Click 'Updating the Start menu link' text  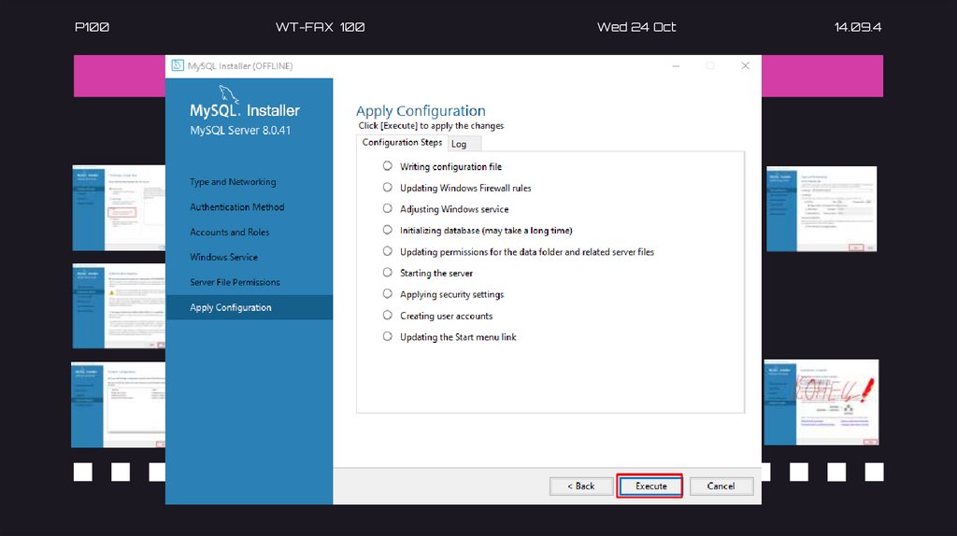[458, 337]
